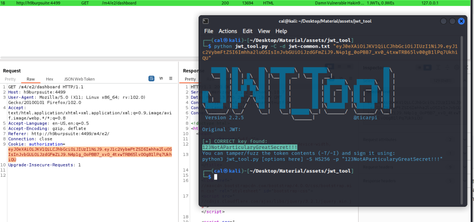The image size is (474, 222).
Task: Switch to the Pretty tab in Request
Action: pyautogui.click(x=10, y=79)
